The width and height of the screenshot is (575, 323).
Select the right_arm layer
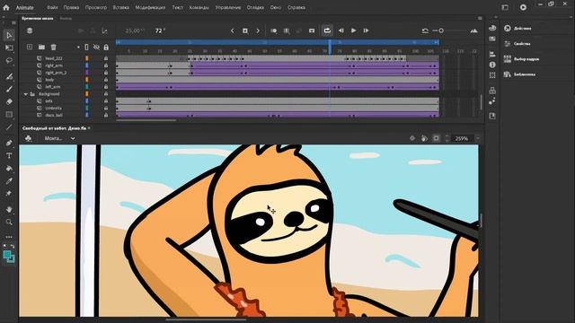coord(54,65)
